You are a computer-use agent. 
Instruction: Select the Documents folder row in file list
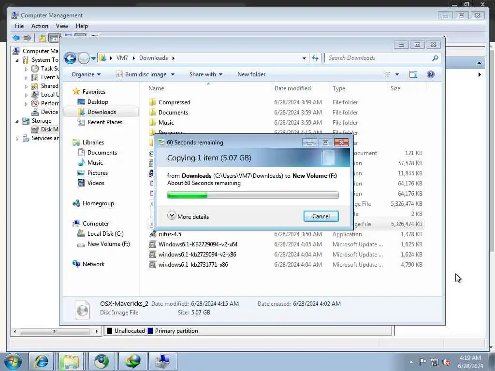coord(286,112)
